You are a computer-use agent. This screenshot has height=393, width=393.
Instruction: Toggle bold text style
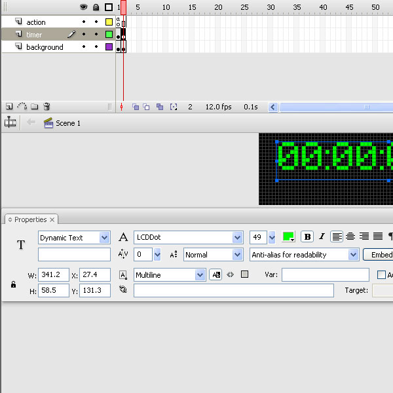pyautogui.click(x=307, y=237)
